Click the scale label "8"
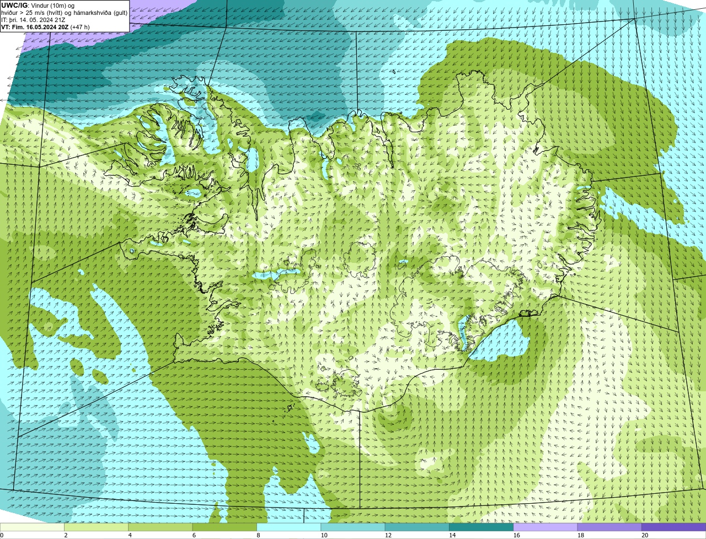706x539 pixels. [x=258, y=535]
